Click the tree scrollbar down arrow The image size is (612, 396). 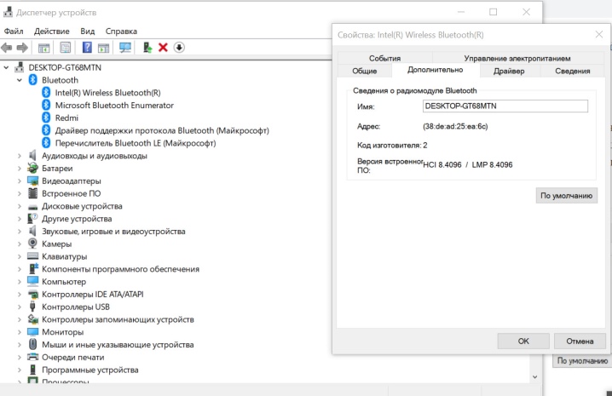[534, 377]
